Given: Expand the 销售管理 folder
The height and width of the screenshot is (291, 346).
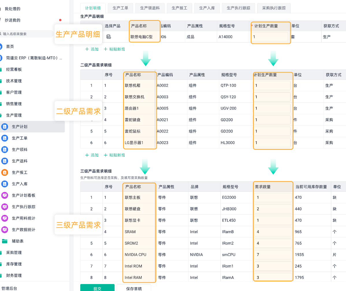Looking at the screenshot, I should pyautogui.click(x=14, y=104).
